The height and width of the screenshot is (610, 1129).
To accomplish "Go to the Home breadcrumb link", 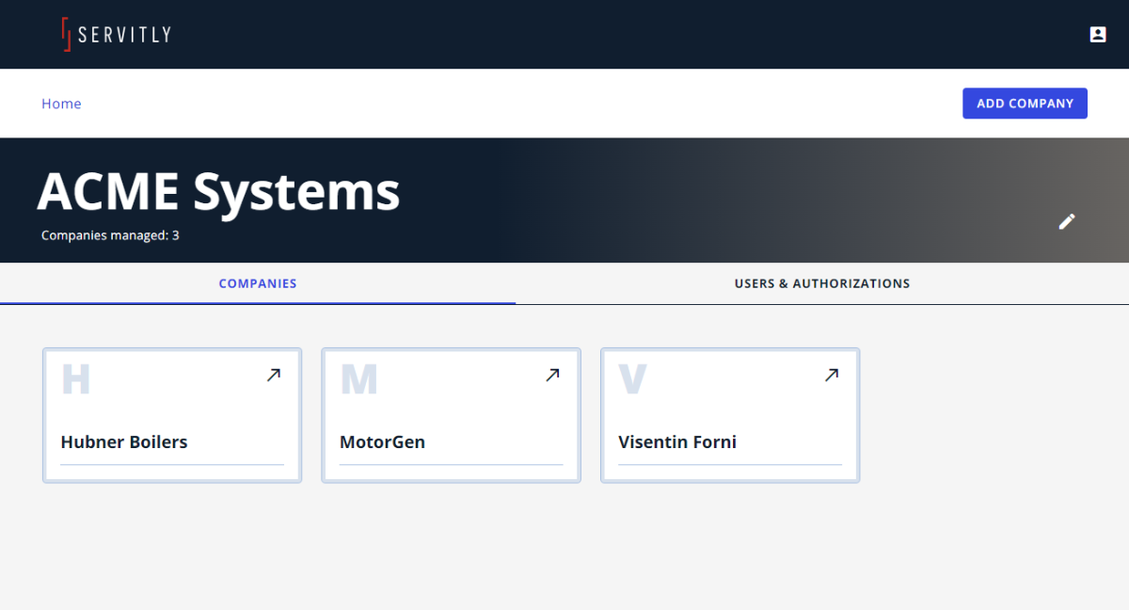I will [x=61, y=104].
